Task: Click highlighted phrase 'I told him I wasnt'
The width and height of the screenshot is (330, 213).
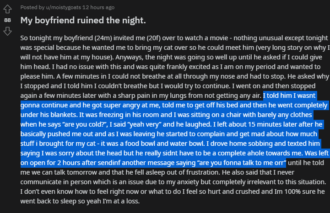Action: (x=289, y=96)
